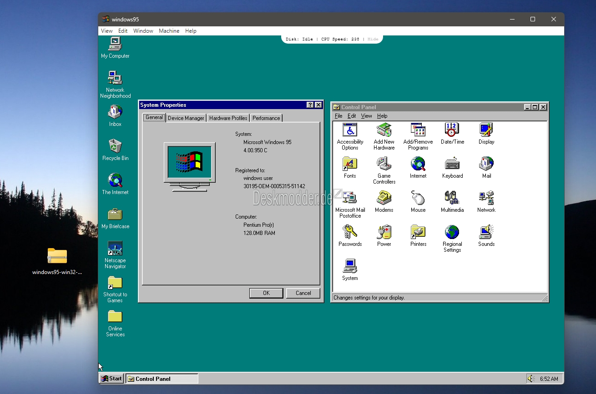Open the Windows 95 Start button

[x=111, y=379]
